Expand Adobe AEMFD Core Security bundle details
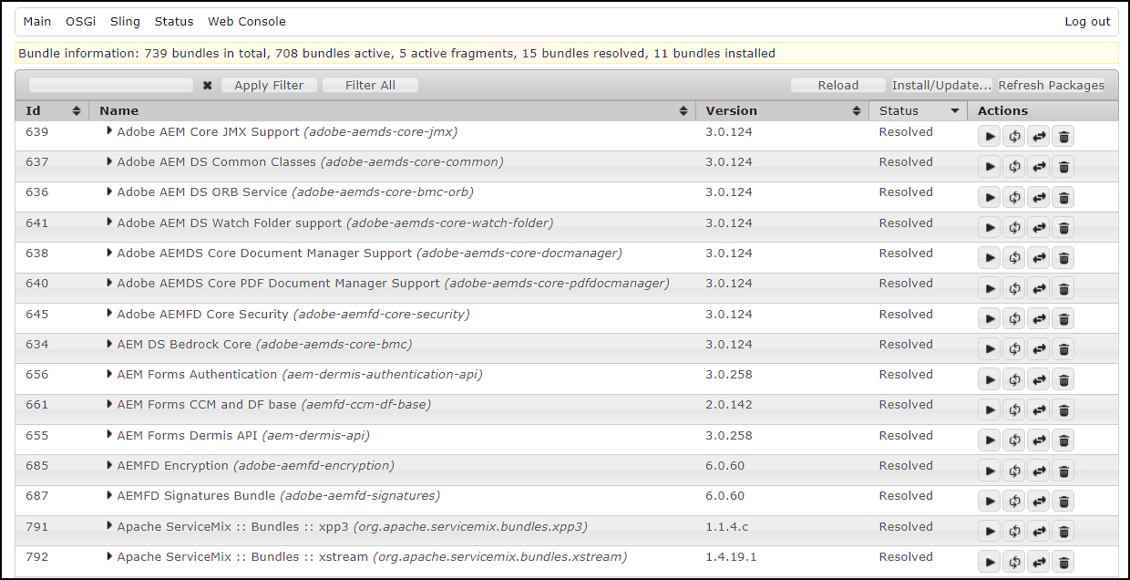 [109, 314]
